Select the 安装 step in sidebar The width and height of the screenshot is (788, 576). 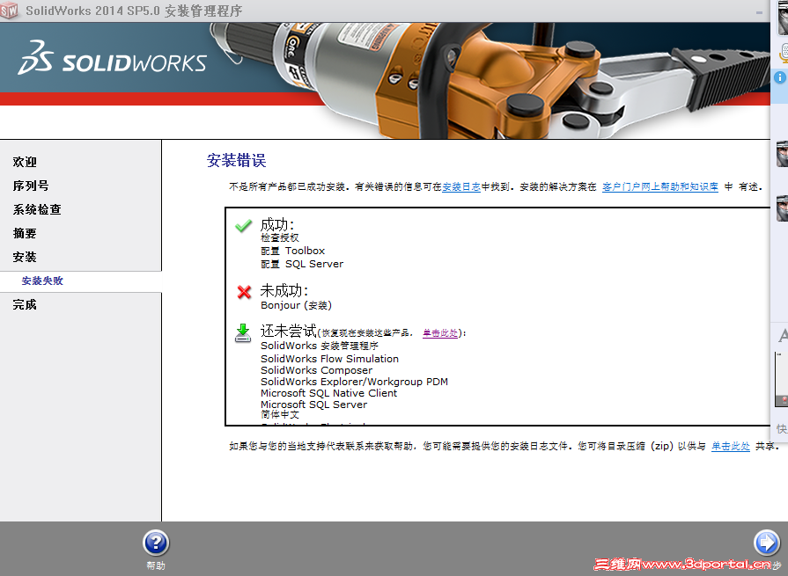tap(25, 257)
